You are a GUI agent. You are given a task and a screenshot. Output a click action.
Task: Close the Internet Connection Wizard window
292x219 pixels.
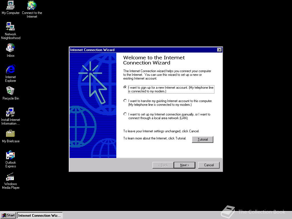click(219, 50)
